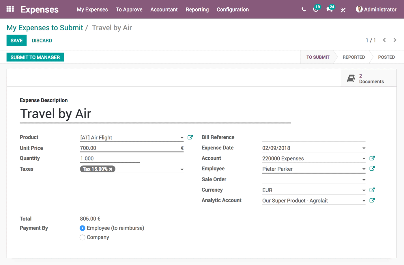This screenshot has width=404, height=265.
Task: Click the developer tools wrench icon
Action: (x=343, y=10)
